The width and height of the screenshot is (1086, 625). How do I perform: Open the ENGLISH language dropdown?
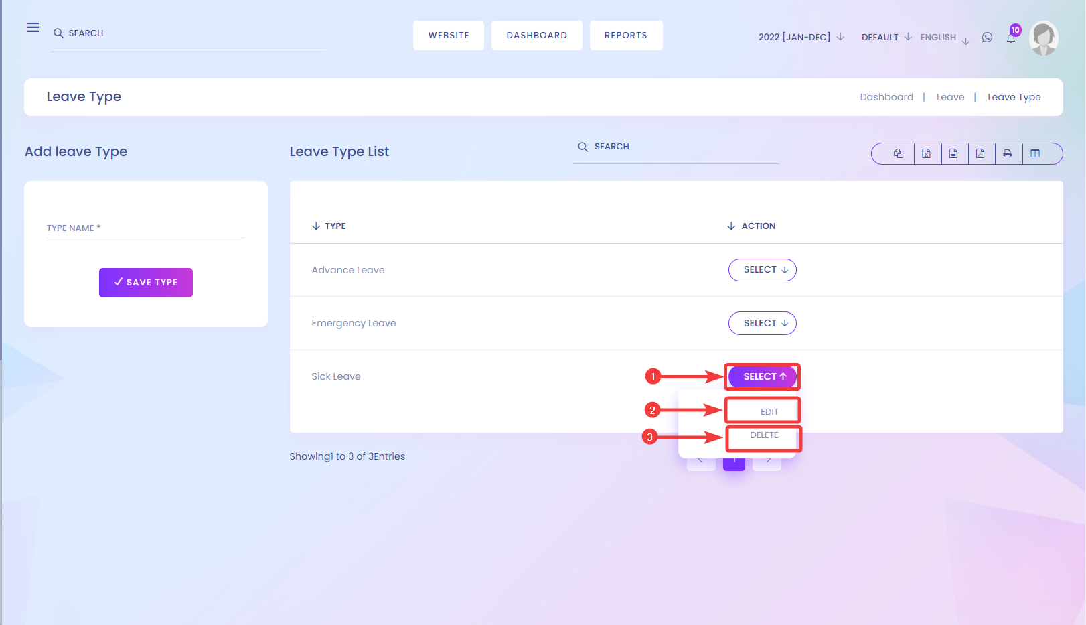pos(943,38)
